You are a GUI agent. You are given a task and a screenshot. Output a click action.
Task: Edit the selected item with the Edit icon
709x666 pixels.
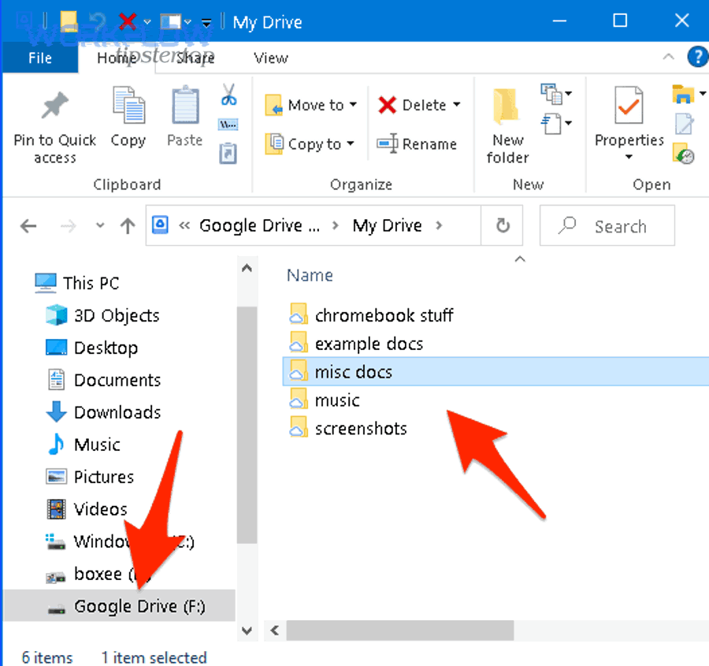[682, 124]
